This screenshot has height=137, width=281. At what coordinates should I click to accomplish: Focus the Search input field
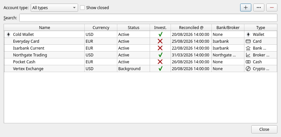pos(148,18)
